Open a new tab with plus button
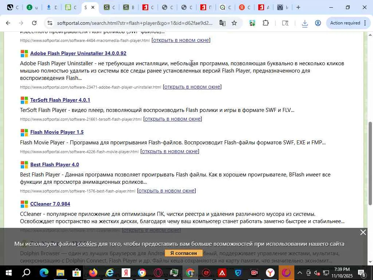Screen dimensions: 373x280 coord(298,7)
